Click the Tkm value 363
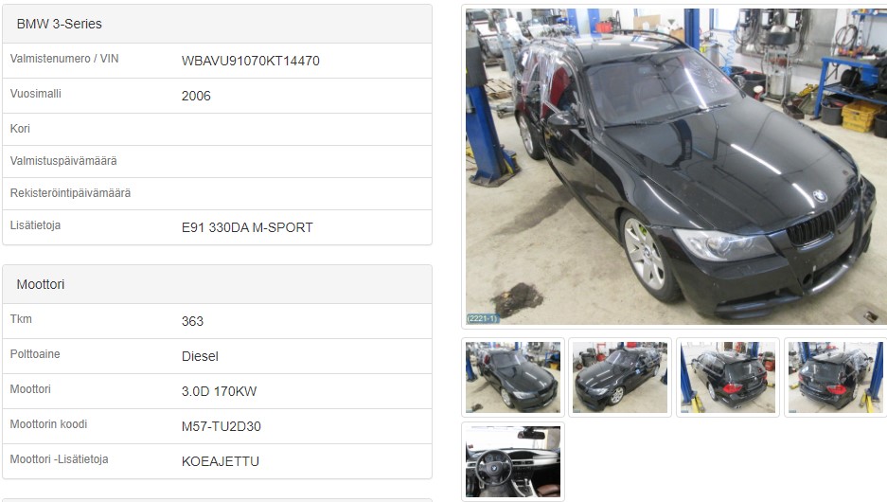 pyautogui.click(x=192, y=321)
